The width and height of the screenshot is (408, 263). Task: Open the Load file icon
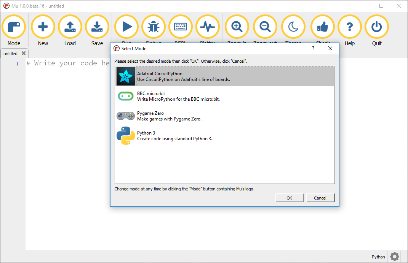coord(70,27)
